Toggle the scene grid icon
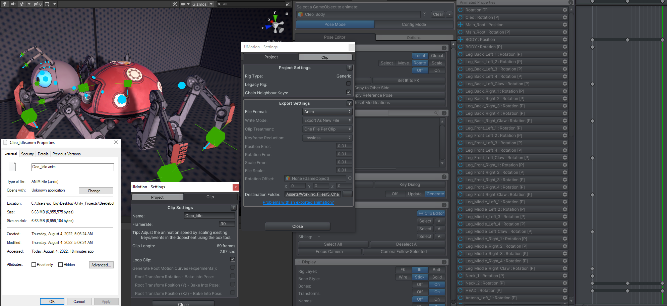 pos(47,4)
